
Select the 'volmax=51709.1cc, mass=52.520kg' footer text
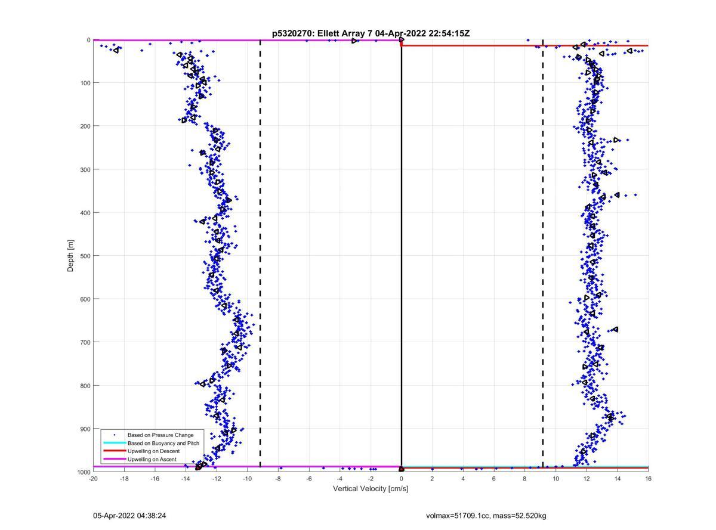[x=486, y=516]
